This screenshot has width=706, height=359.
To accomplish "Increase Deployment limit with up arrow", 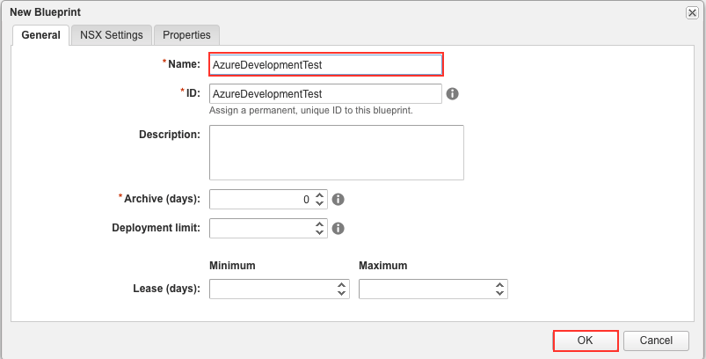I will pyautogui.click(x=320, y=224).
